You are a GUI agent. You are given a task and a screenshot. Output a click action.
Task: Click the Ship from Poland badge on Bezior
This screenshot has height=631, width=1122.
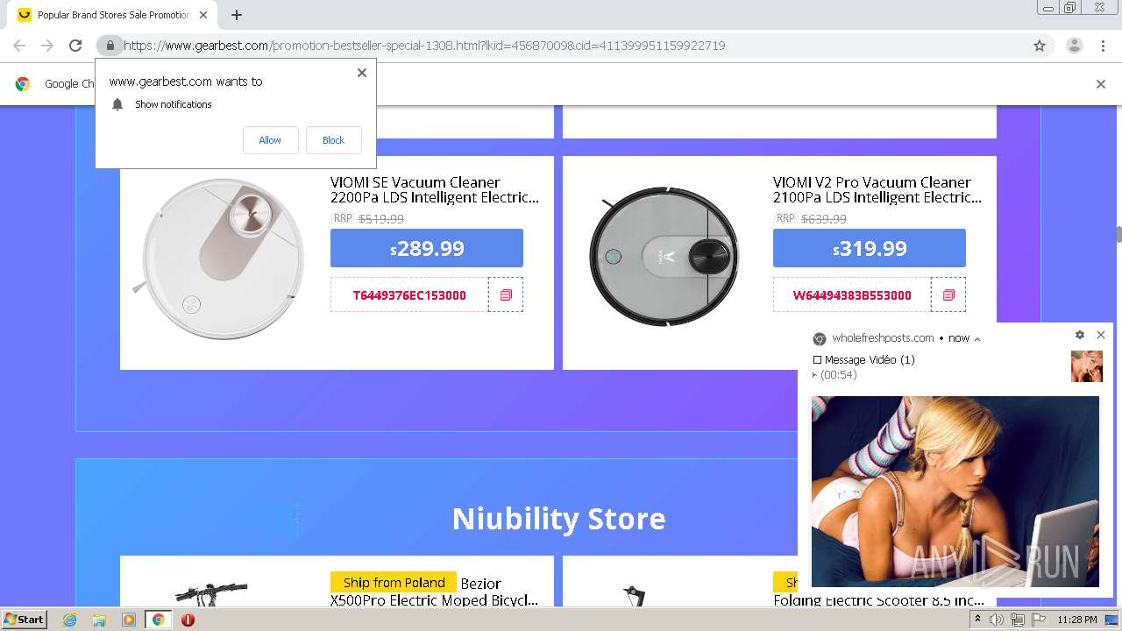coord(394,583)
